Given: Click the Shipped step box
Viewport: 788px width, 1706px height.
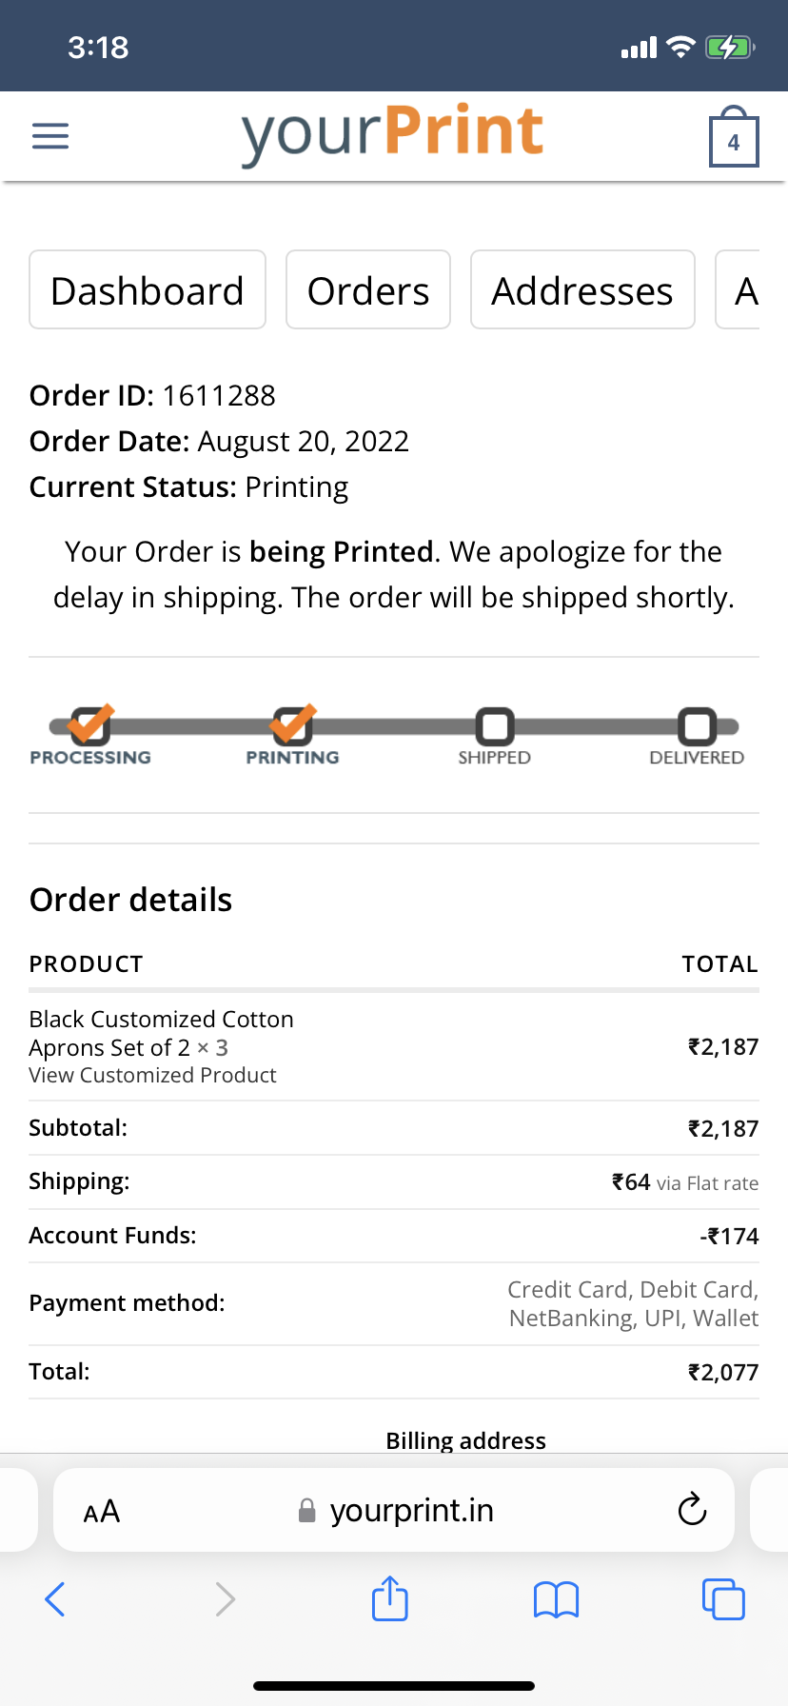Looking at the screenshot, I should [495, 726].
